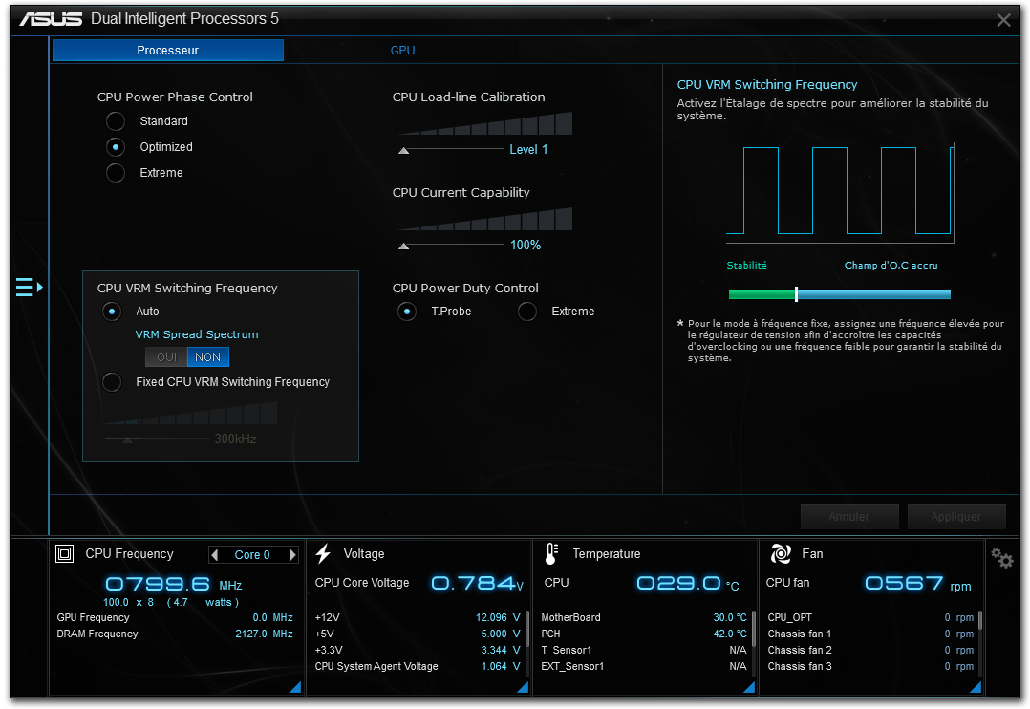
Task: Click the Appliquer button
Action: pyautogui.click(x=956, y=517)
